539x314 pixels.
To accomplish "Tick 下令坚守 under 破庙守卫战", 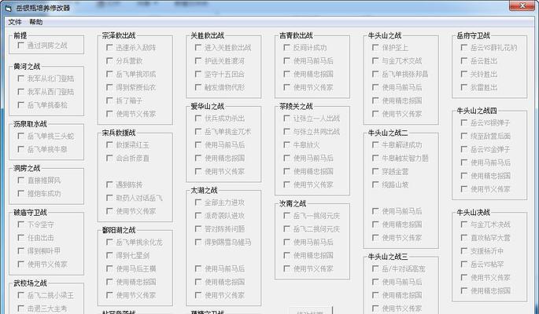I will [20, 225].
